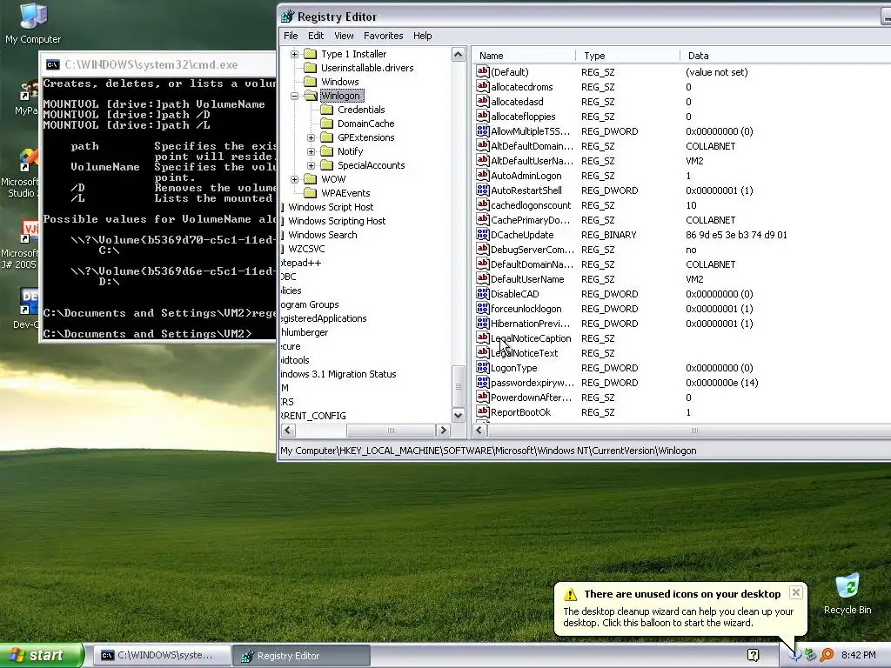Select the DefaultUserName value
Screen dimensions: 891x668
tap(527, 279)
